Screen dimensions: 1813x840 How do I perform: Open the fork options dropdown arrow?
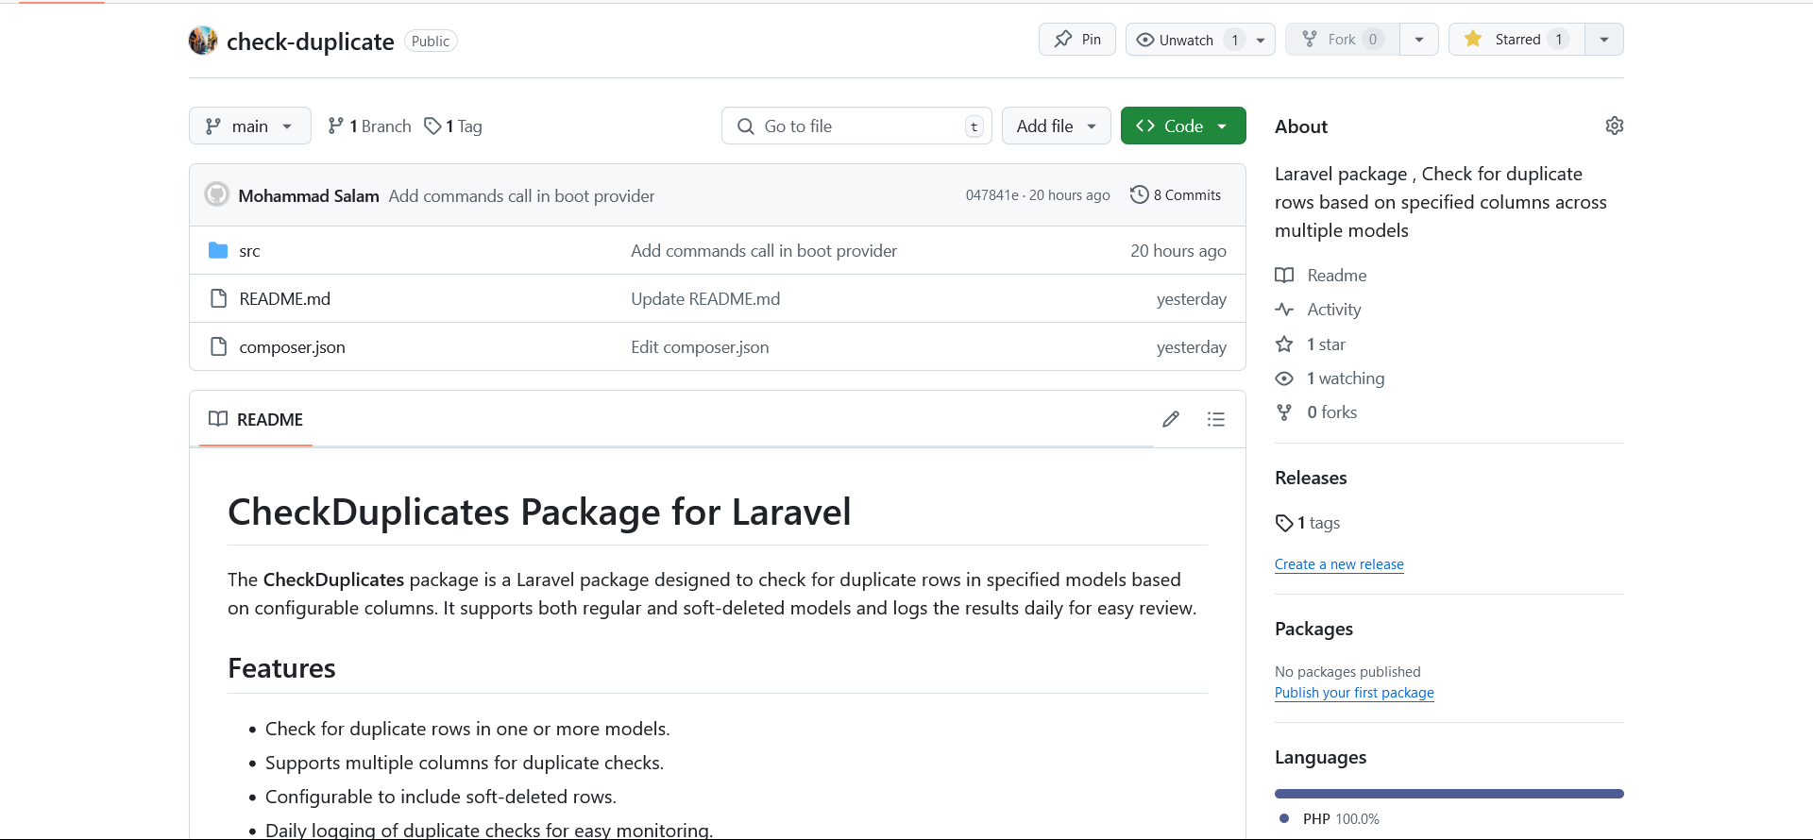tap(1419, 40)
